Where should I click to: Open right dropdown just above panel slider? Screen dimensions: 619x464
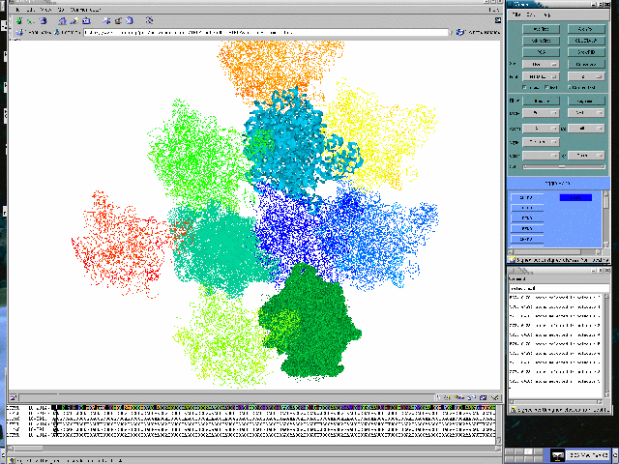coord(583,155)
